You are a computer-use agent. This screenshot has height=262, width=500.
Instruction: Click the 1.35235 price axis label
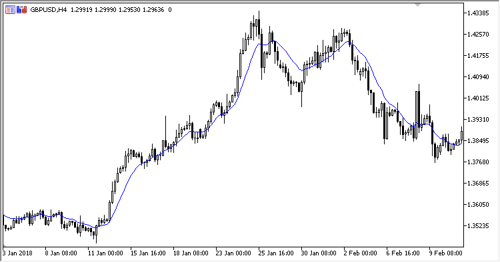(478, 226)
